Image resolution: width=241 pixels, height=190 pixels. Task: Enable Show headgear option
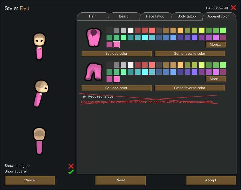click(71, 166)
